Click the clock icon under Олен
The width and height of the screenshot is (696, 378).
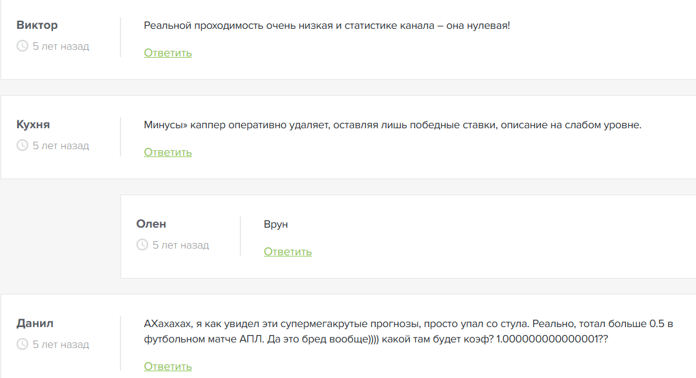142,245
